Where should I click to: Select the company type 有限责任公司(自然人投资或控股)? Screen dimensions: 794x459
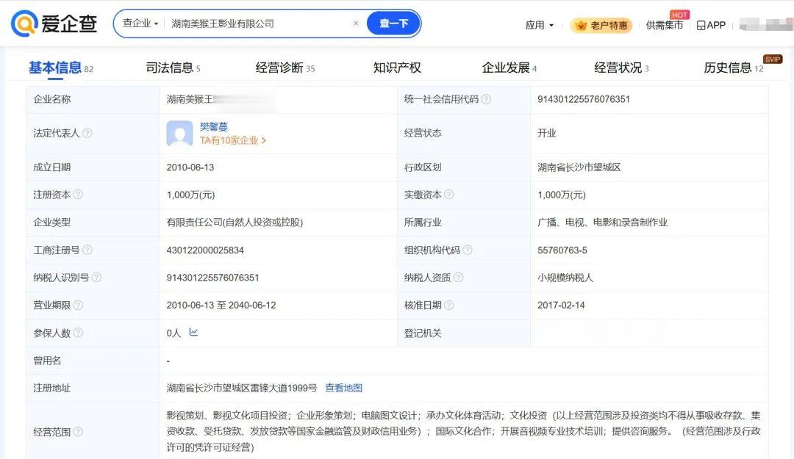pos(235,223)
